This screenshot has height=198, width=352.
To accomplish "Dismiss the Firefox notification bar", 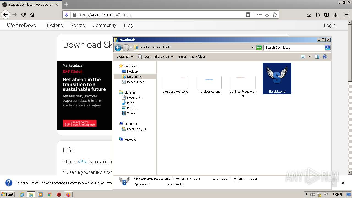I will pyautogui.click(x=343, y=183).
